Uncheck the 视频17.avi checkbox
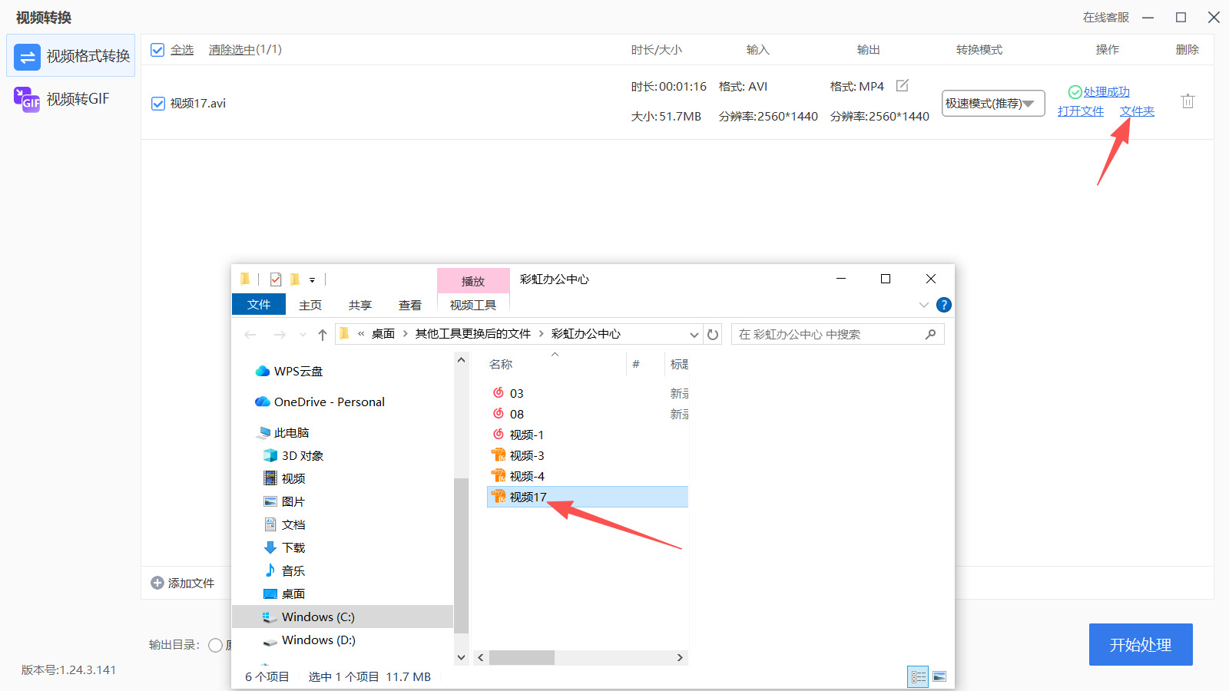Viewport: 1229px width, 691px height. point(158,104)
